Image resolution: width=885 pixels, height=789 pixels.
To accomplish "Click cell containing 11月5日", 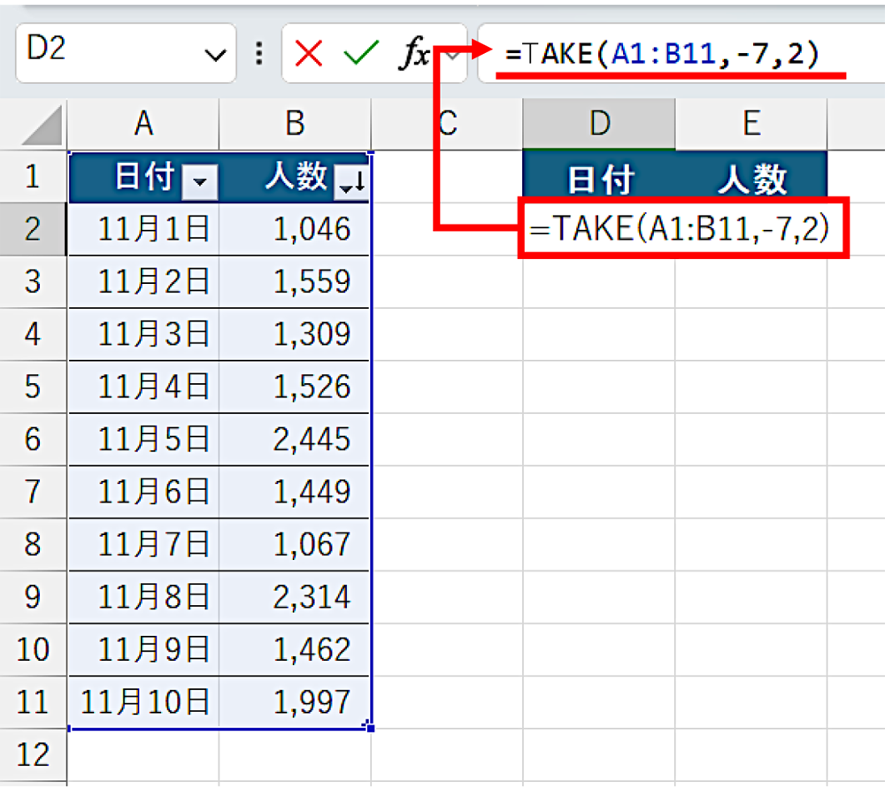I will point(143,440).
